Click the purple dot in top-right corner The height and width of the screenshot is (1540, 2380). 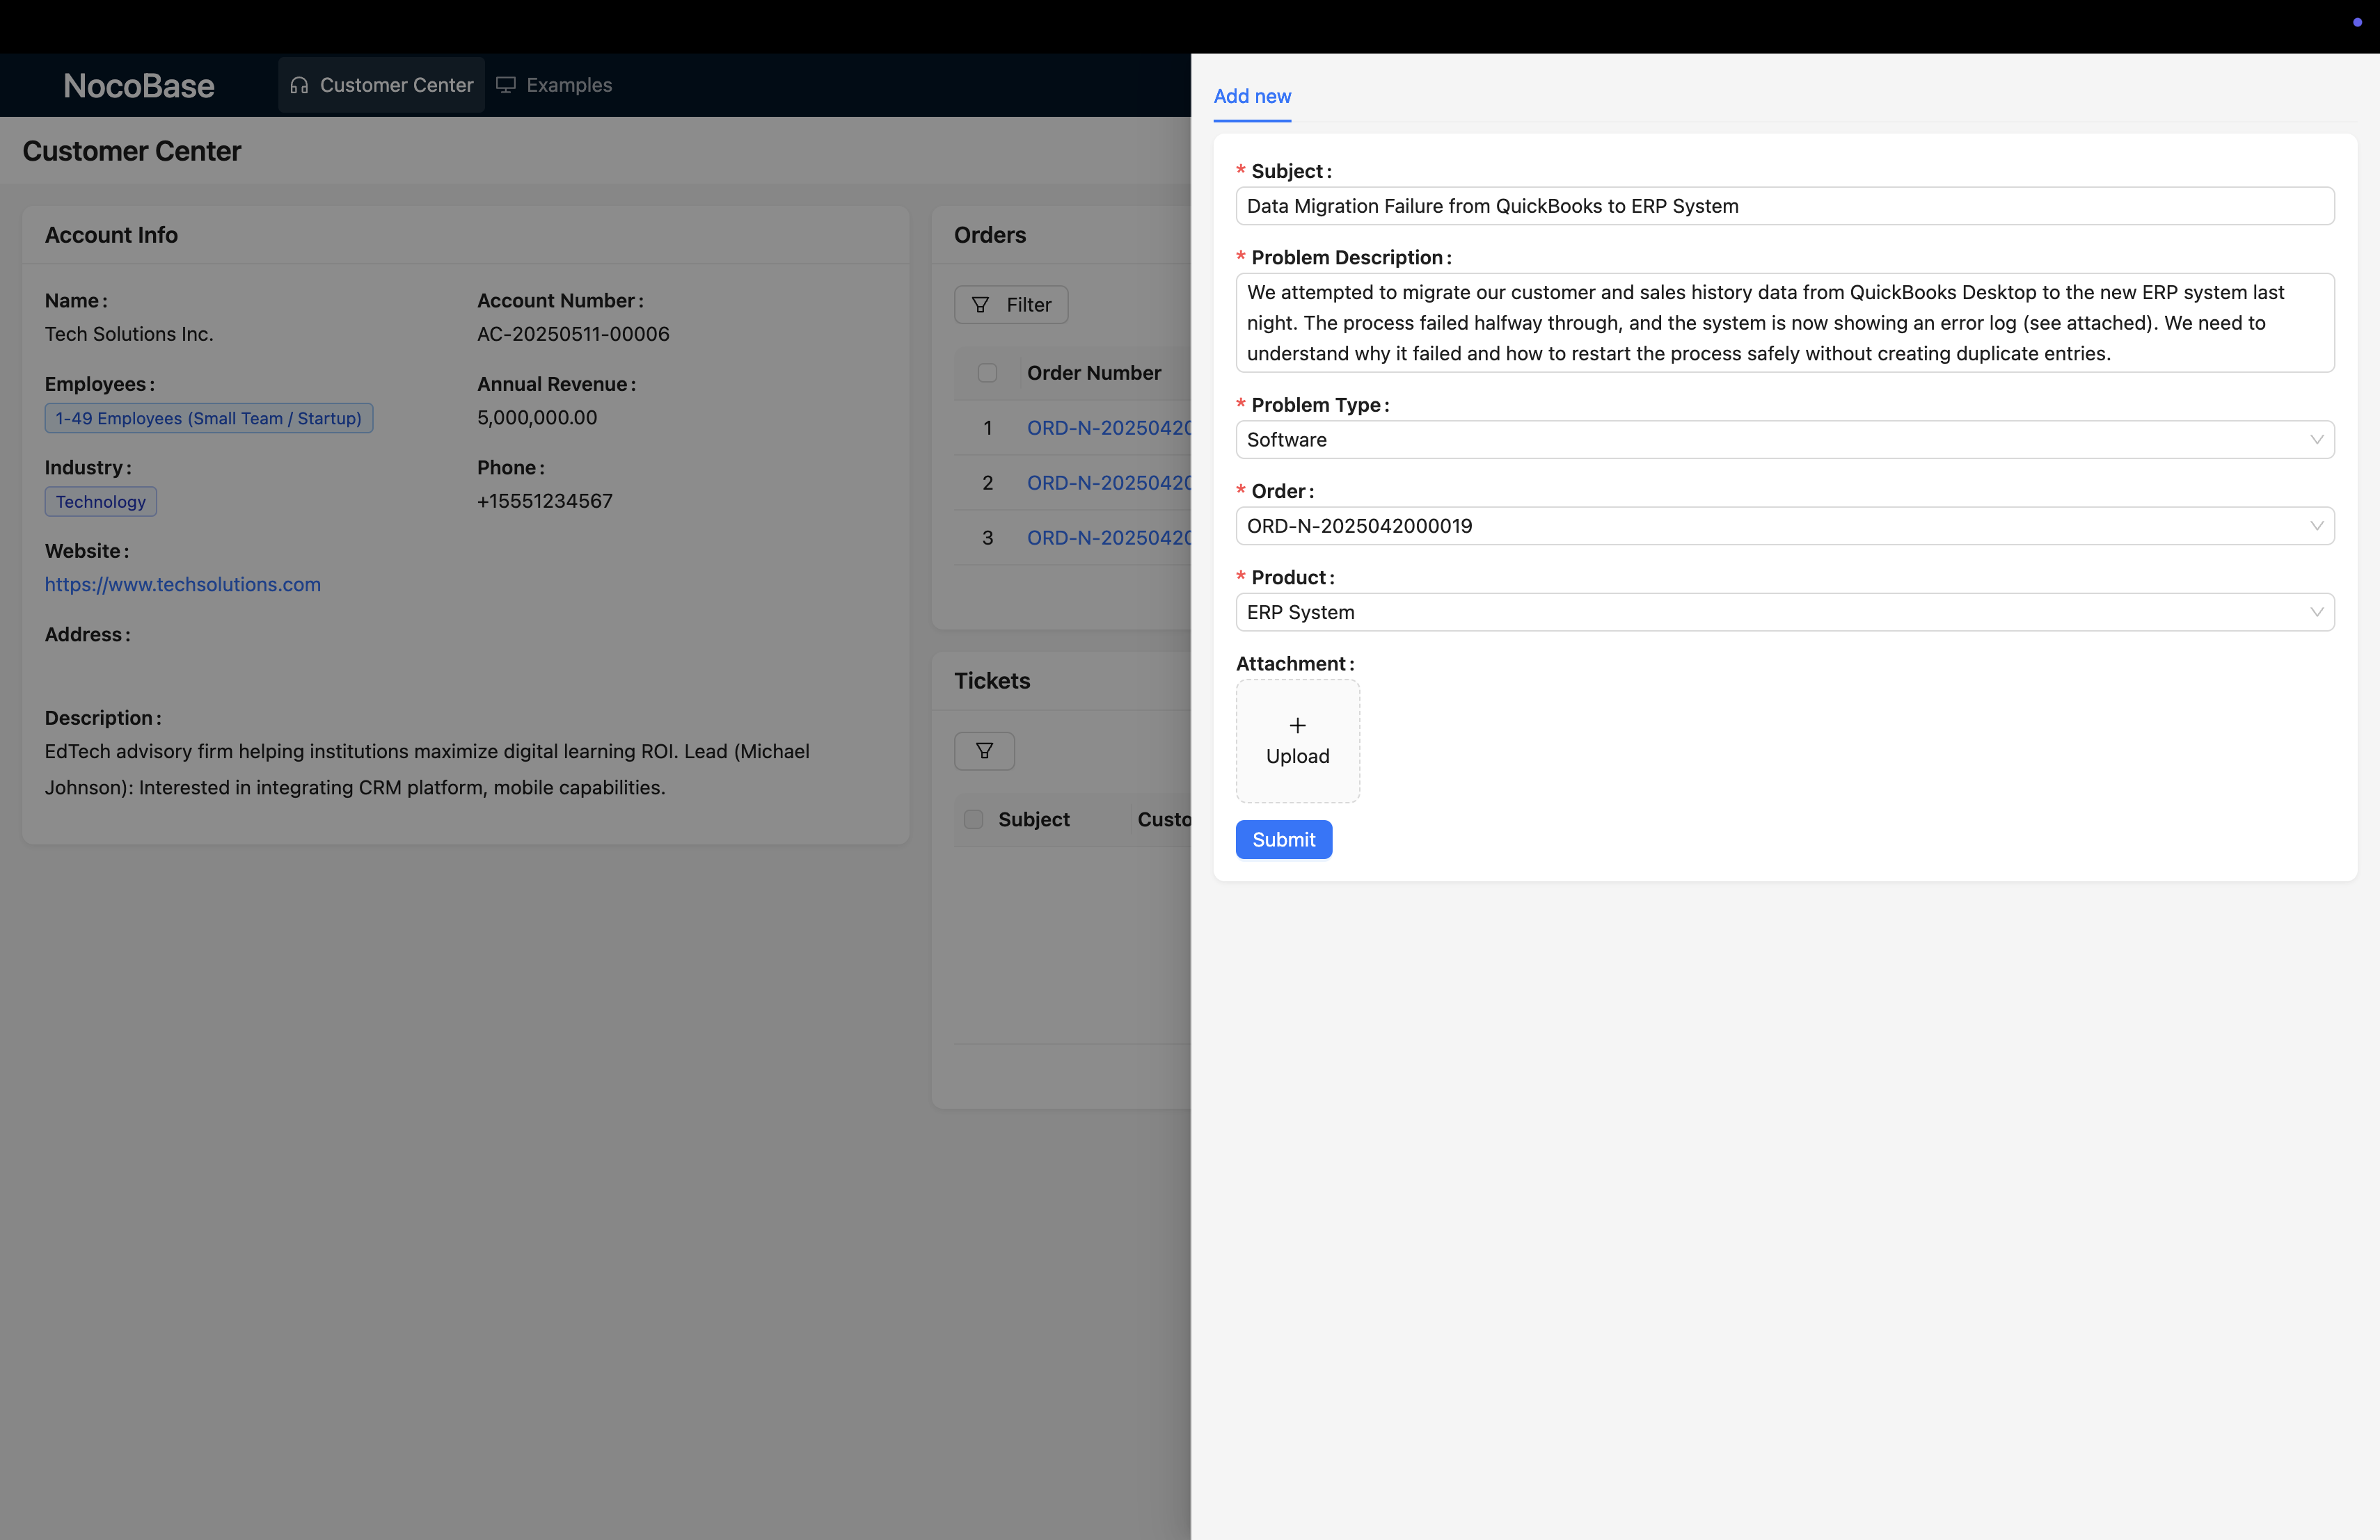[x=2356, y=22]
